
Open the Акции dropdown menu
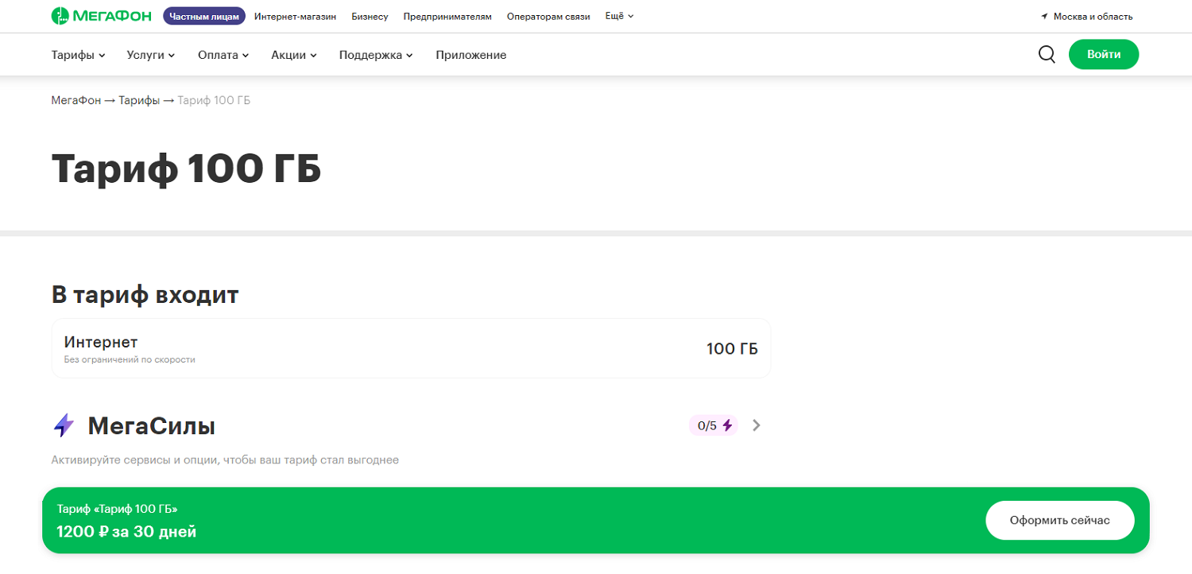click(x=294, y=55)
